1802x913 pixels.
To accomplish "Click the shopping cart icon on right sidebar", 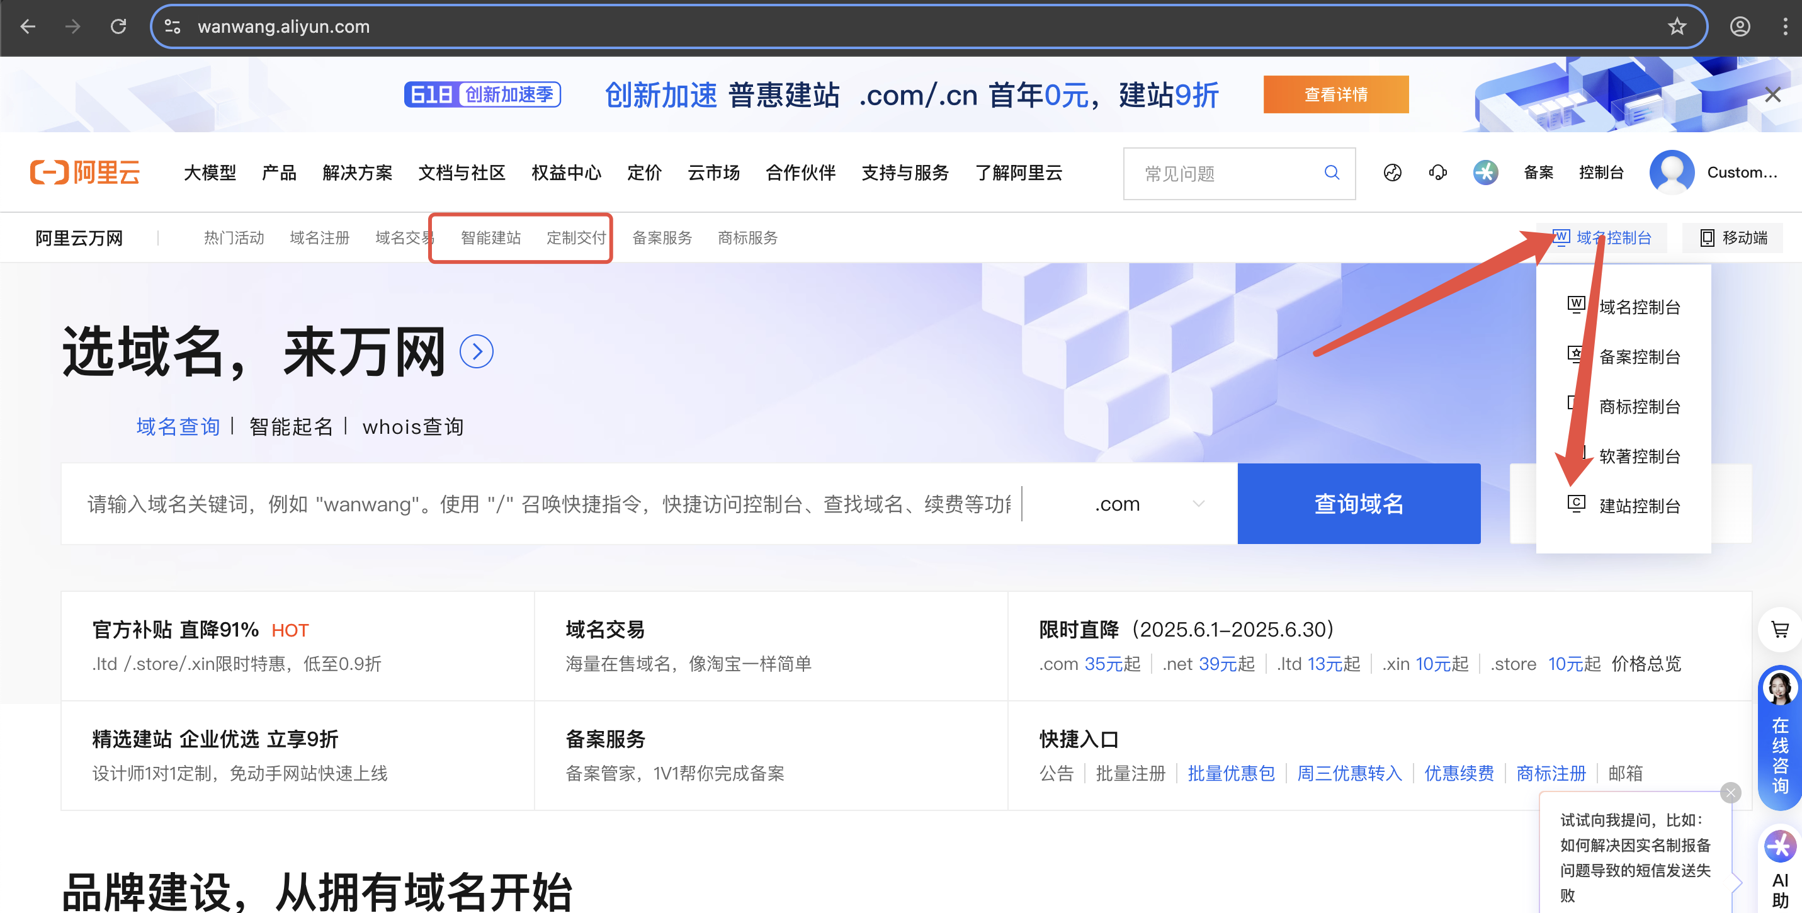I will point(1779,630).
